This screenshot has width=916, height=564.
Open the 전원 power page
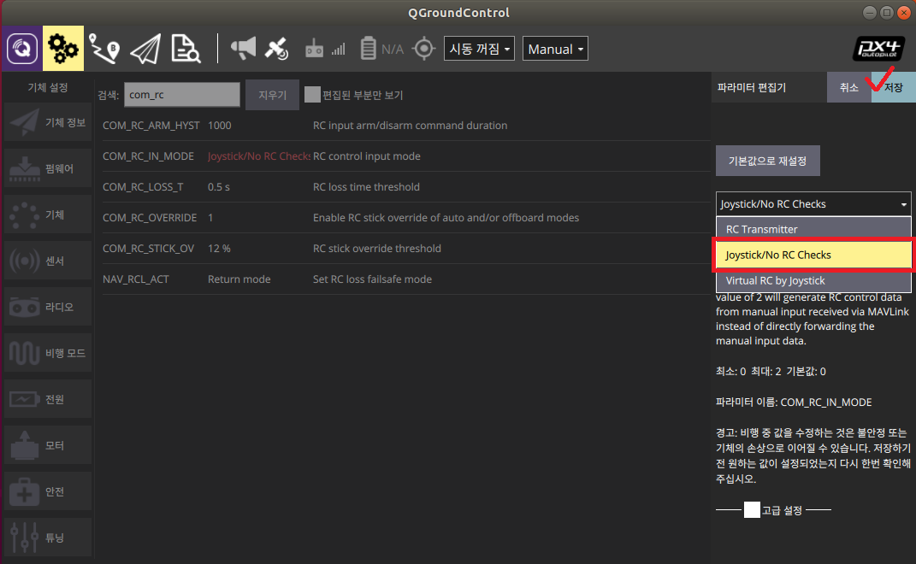click(x=48, y=399)
